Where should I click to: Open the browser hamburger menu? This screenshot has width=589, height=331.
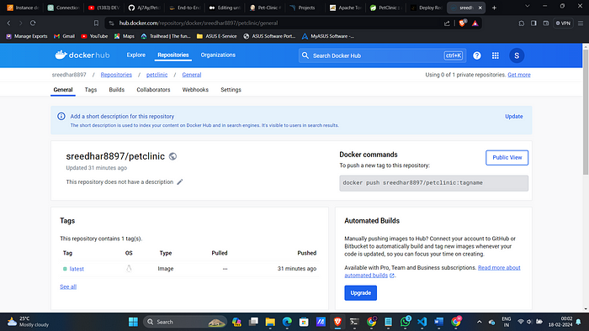click(x=581, y=24)
